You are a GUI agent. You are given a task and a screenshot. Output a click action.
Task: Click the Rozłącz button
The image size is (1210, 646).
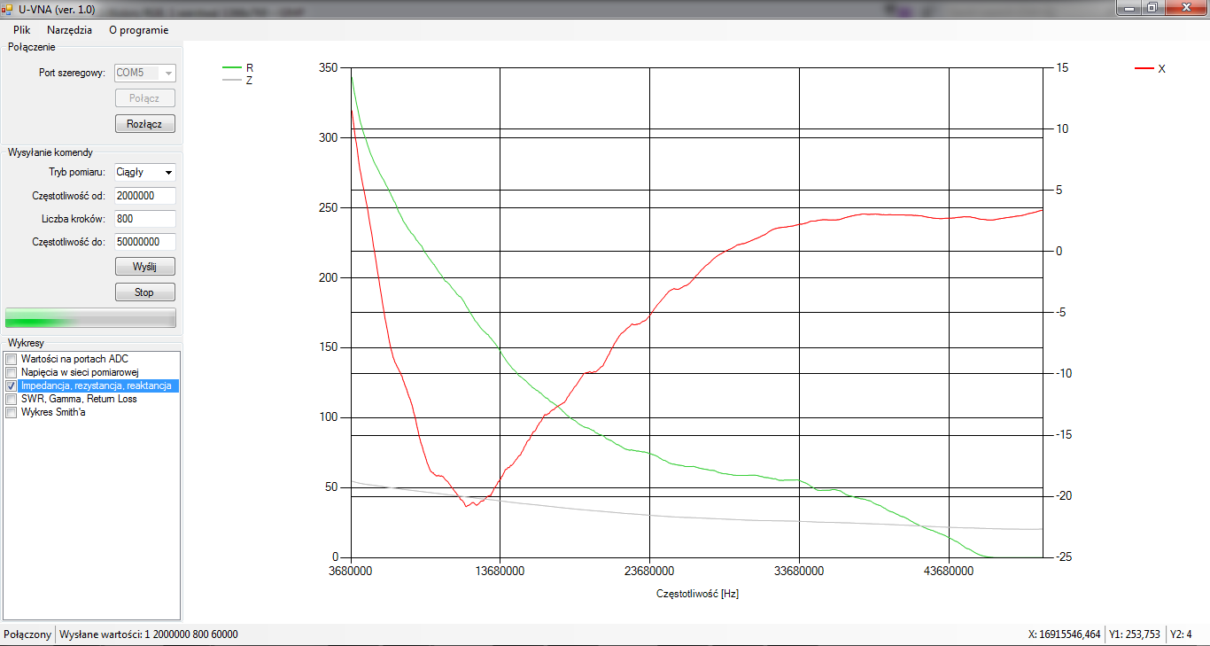click(144, 124)
